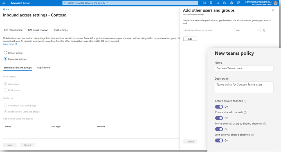Viewport: 281px width, 152px height.
Task: Click the Submit button
Action: (x=190, y=142)
